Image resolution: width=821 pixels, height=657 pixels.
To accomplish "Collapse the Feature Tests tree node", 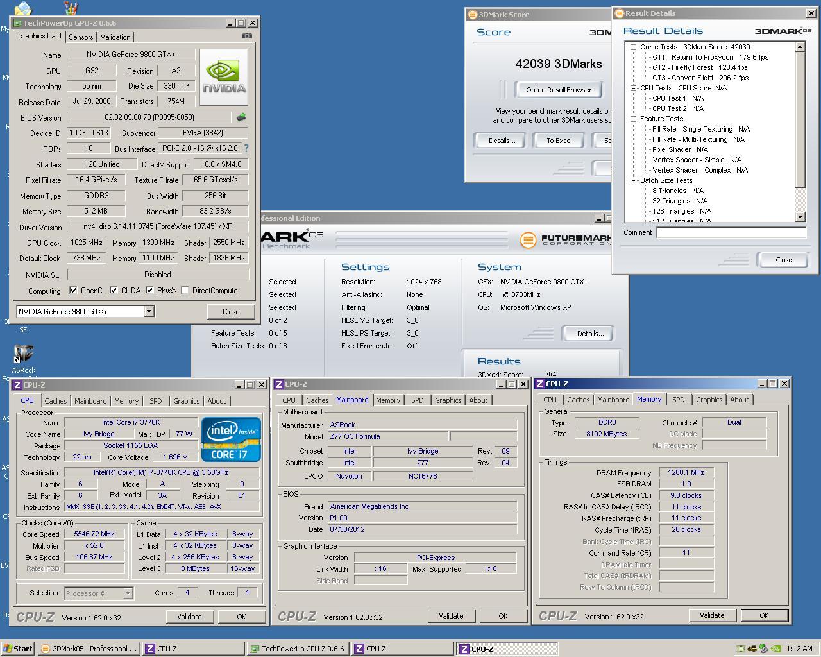I will coord(633,119).
